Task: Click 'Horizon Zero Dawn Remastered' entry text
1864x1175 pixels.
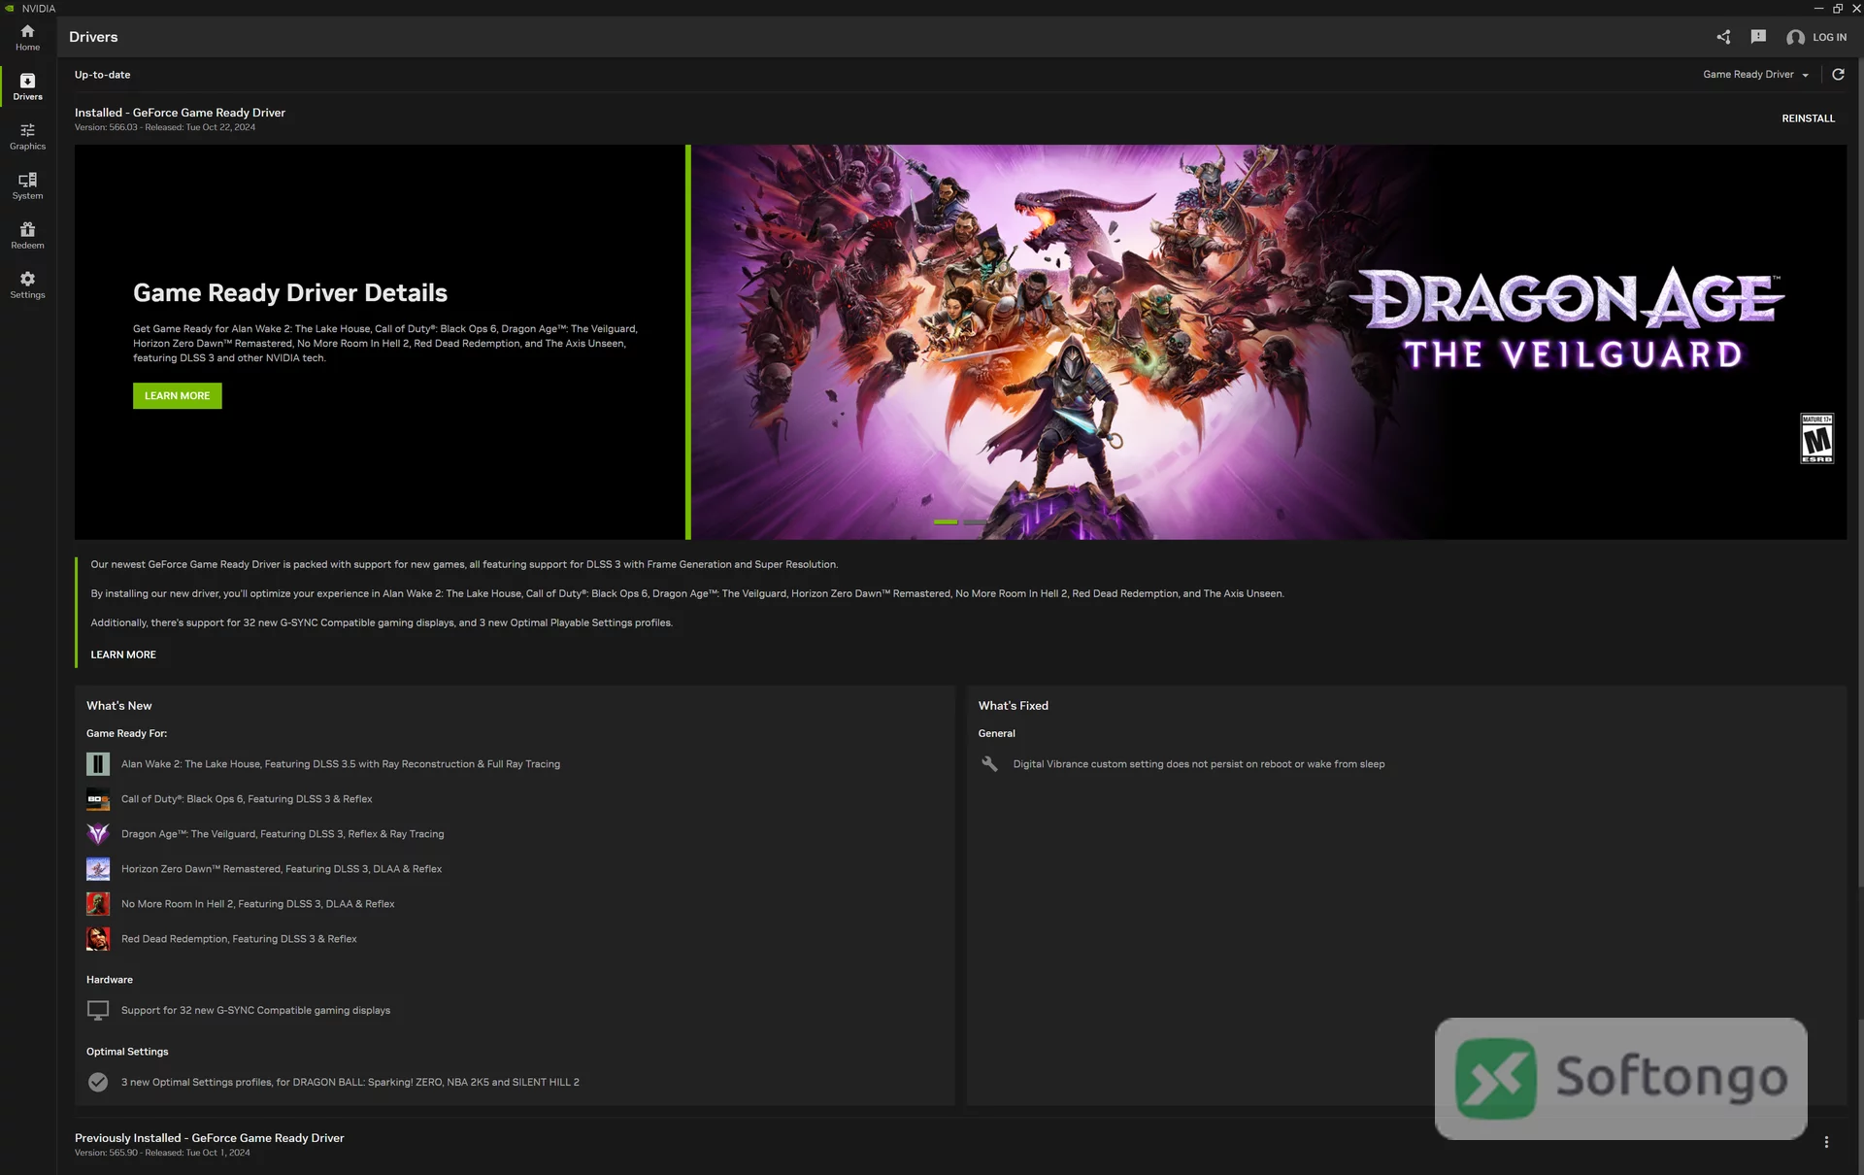Action: pyautogui.click(x=282, y=869)
